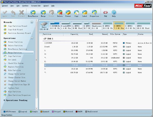Open the FAQ lifebuoy icon
The width and height of the screenshot is (153, 117).
(105, 12)
